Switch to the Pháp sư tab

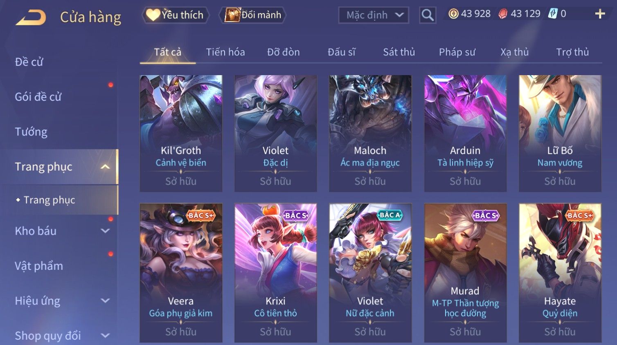click(457, 52)
